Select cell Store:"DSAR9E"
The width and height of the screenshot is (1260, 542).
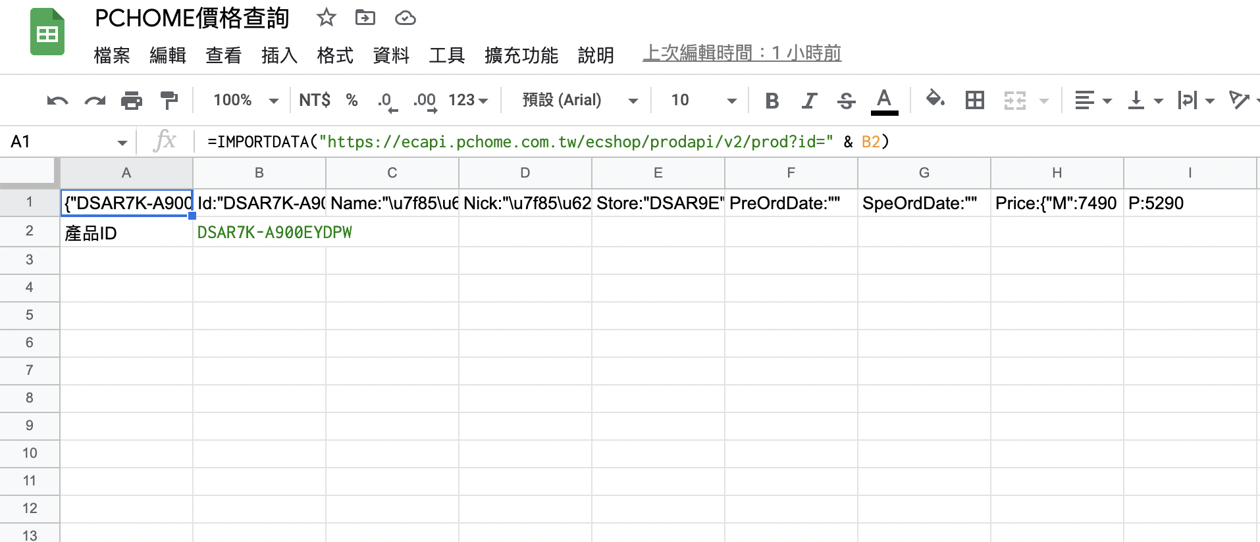click(658, 203)
